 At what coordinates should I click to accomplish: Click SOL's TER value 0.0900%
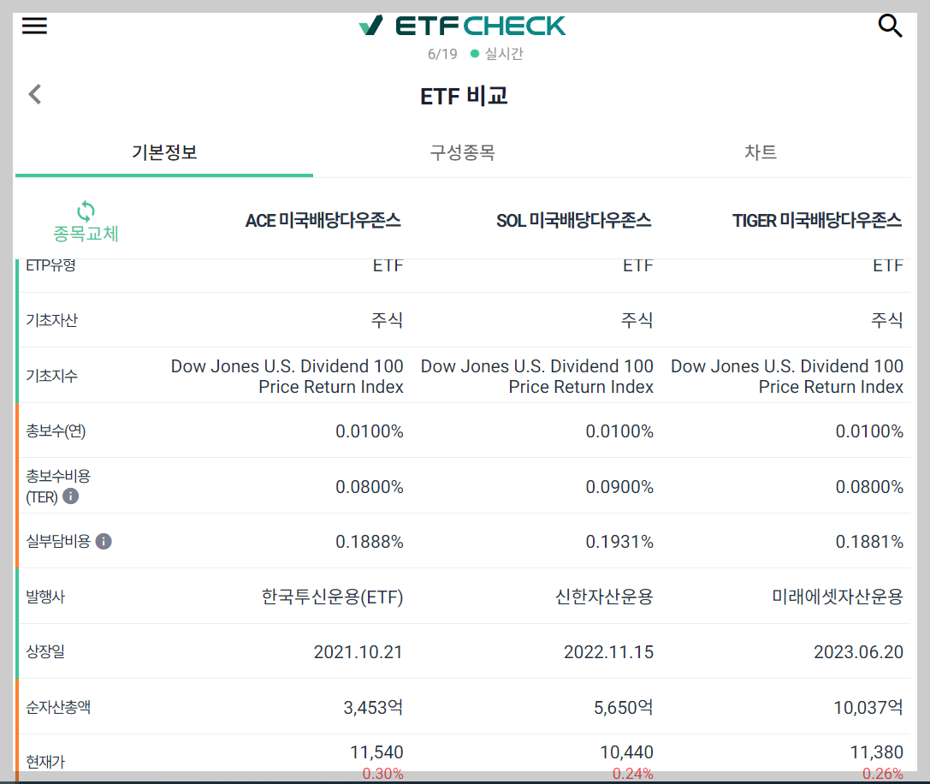(x=619, y=487)
